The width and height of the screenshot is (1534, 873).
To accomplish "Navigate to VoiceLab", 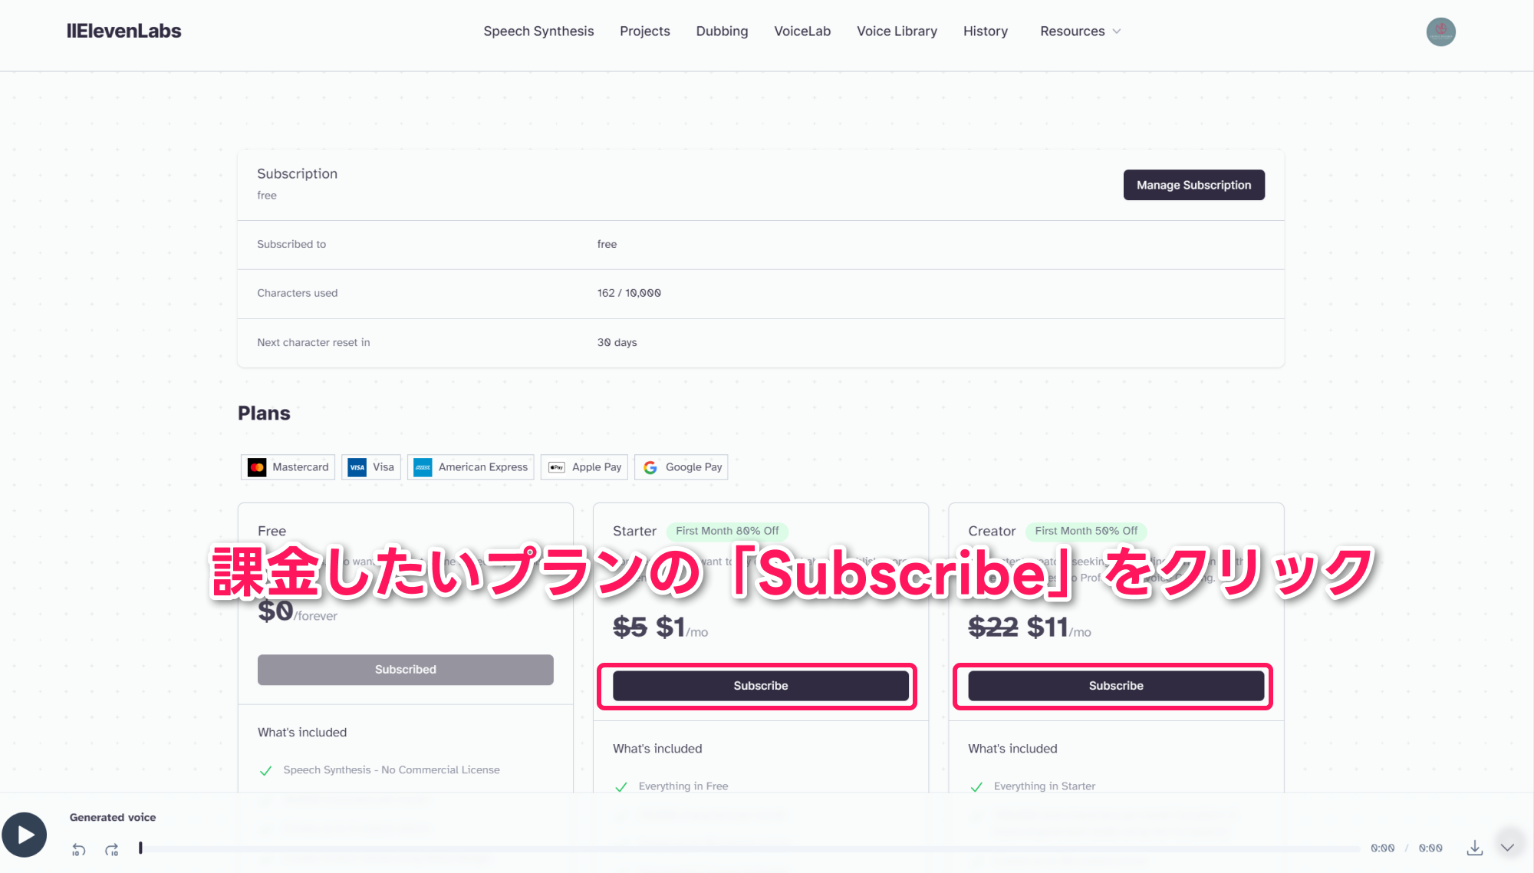I will (x=802, y=31).
